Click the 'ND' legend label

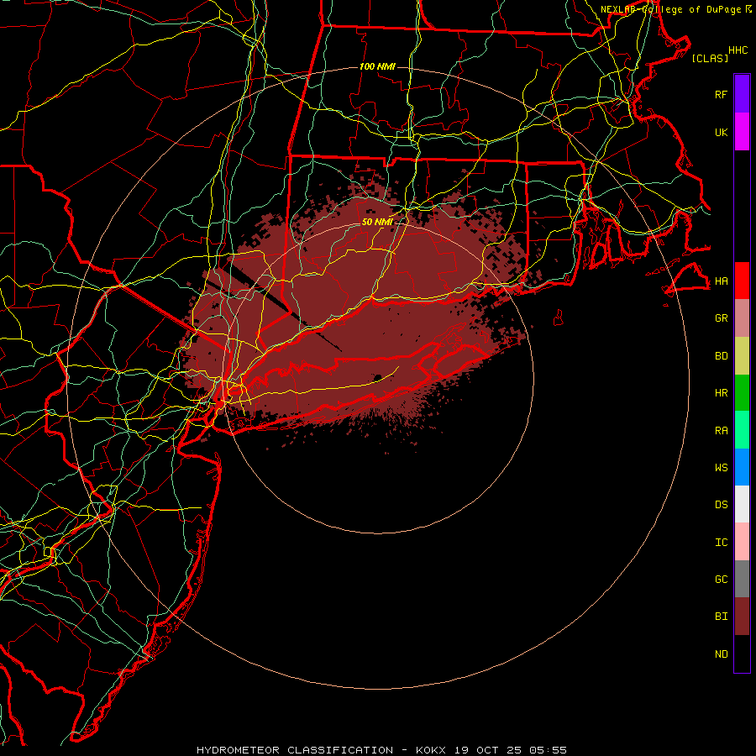[x=722, y=654]
